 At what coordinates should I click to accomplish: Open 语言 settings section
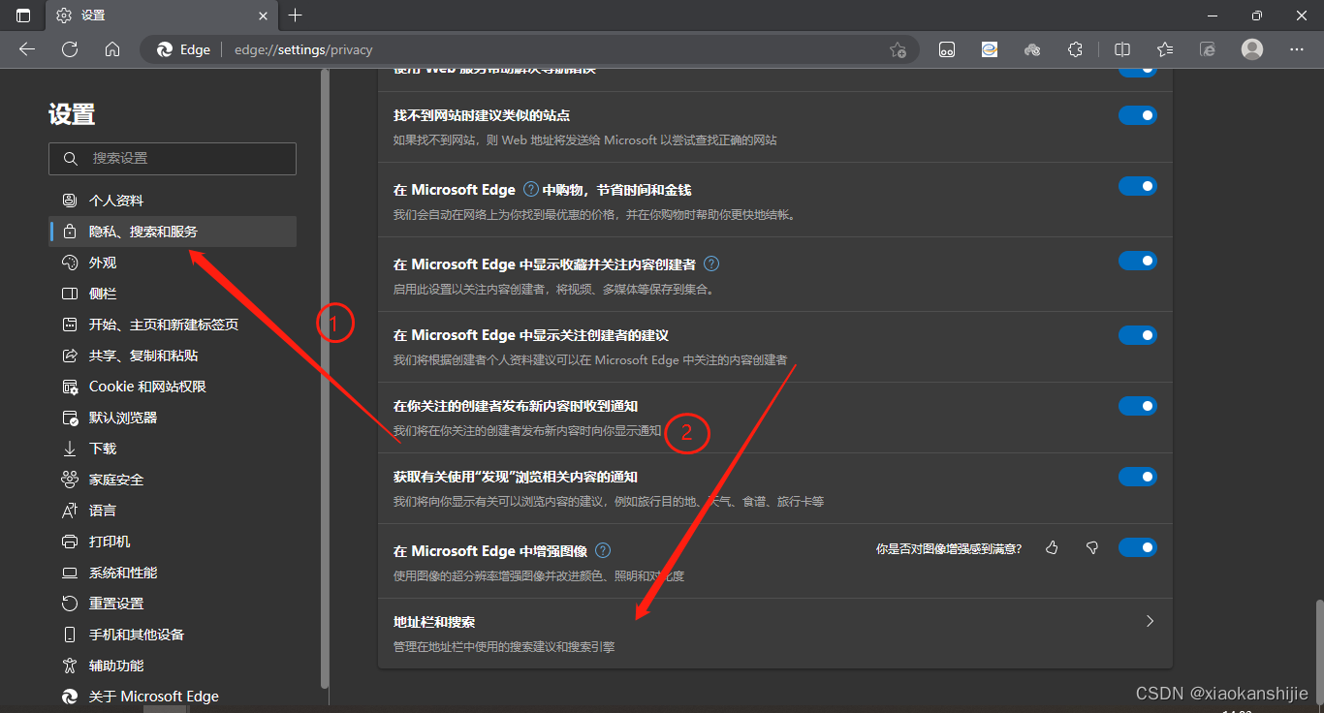(x=173, y=511)
